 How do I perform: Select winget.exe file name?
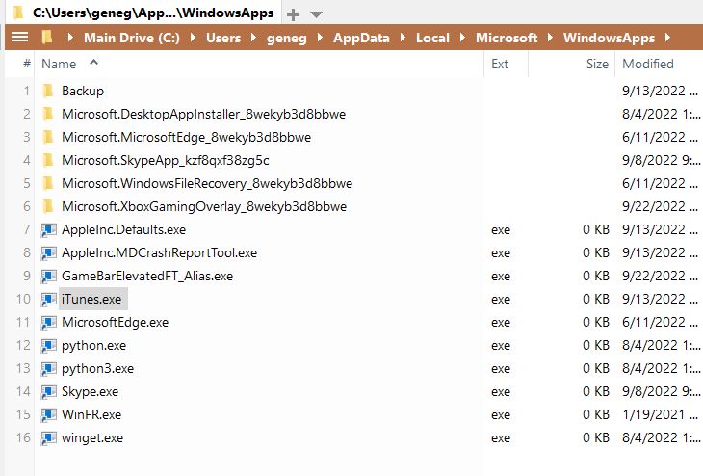[92, 437]
